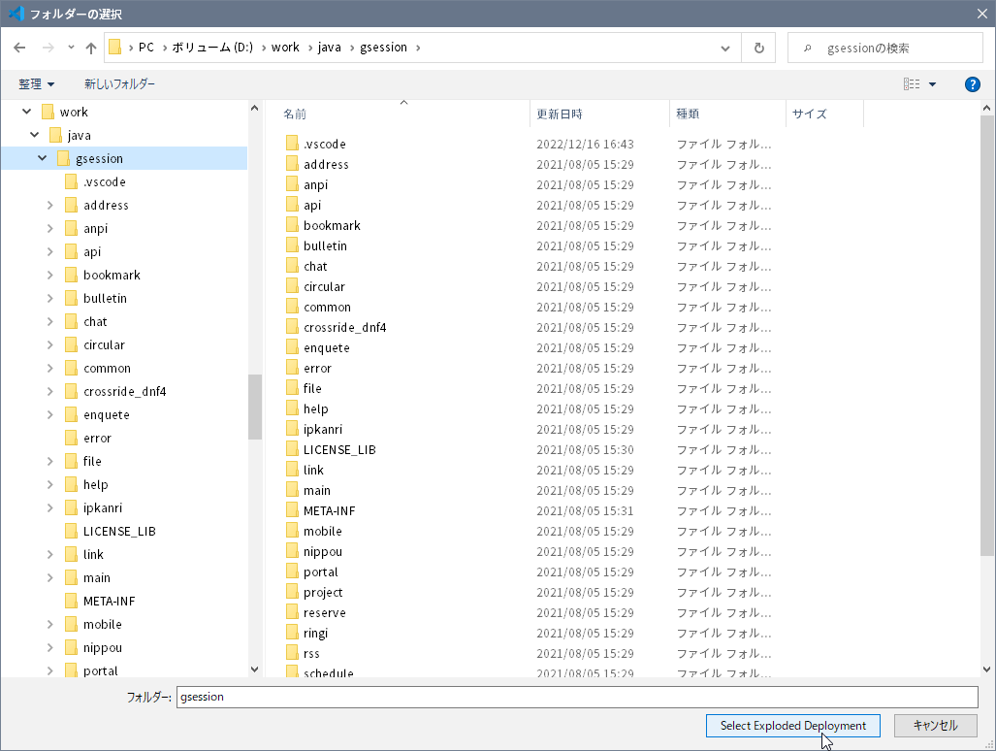Click the フォルダー name input field
The height and width of the screenshot is (751, 996).
tap(577, 697)
